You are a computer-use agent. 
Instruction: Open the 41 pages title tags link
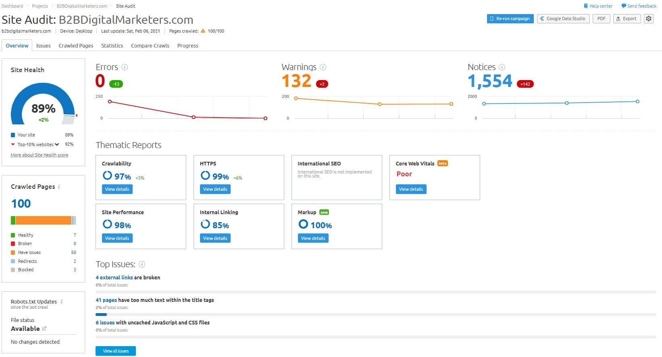click(106, 300)
